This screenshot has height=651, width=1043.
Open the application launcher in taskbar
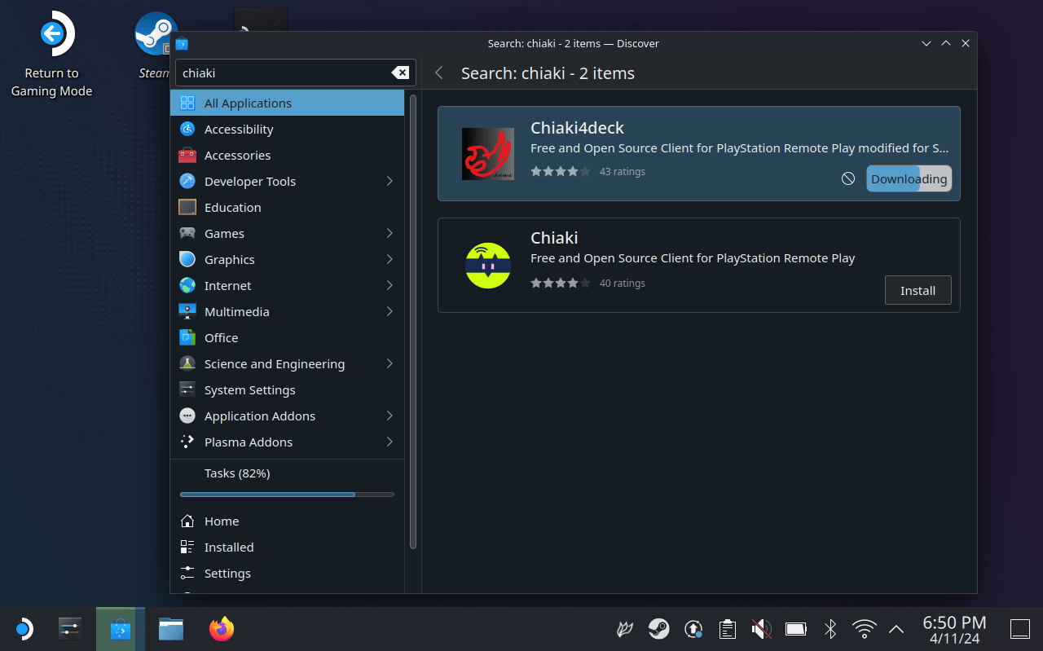pos(24,629)
